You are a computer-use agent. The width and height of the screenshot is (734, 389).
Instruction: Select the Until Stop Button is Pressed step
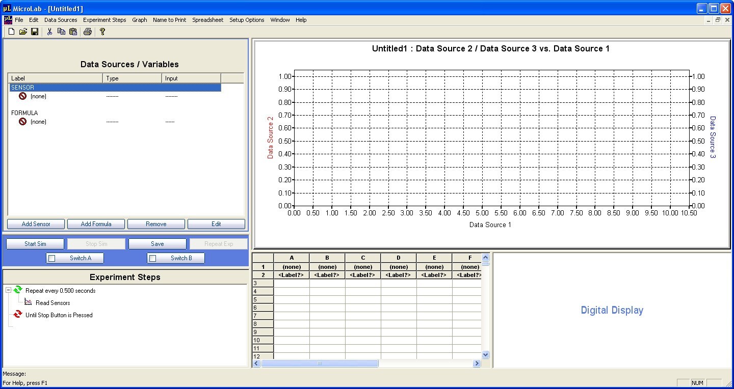[59, 315]
